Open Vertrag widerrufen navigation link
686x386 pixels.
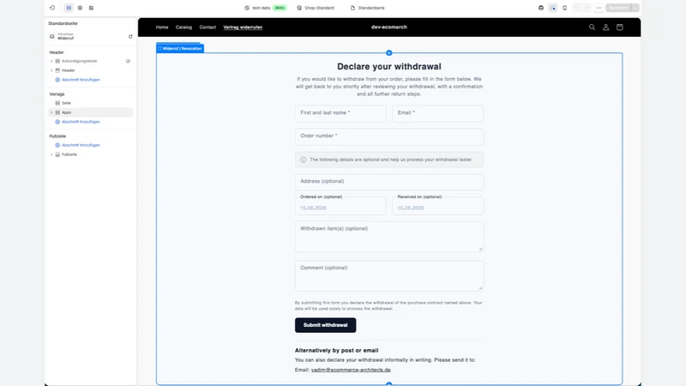point(243,27)
